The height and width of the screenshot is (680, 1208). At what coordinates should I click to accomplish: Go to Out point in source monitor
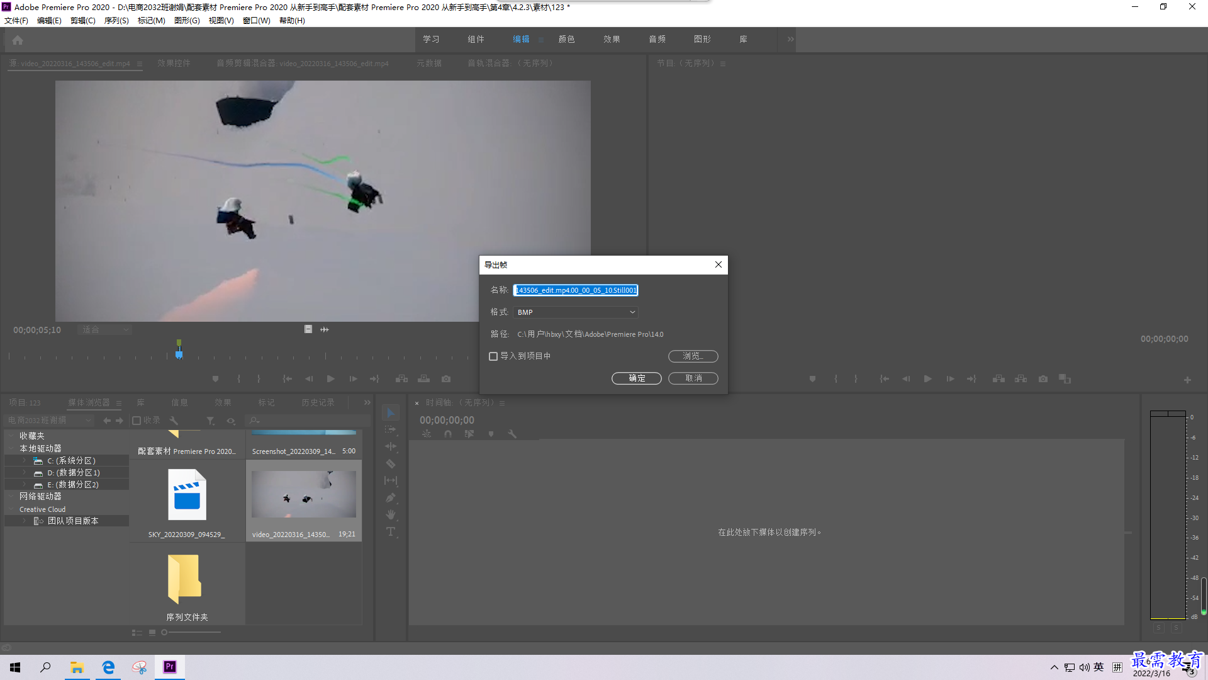coord(374,379)
